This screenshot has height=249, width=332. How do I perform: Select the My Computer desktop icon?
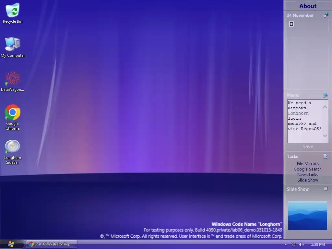[13, 47]
